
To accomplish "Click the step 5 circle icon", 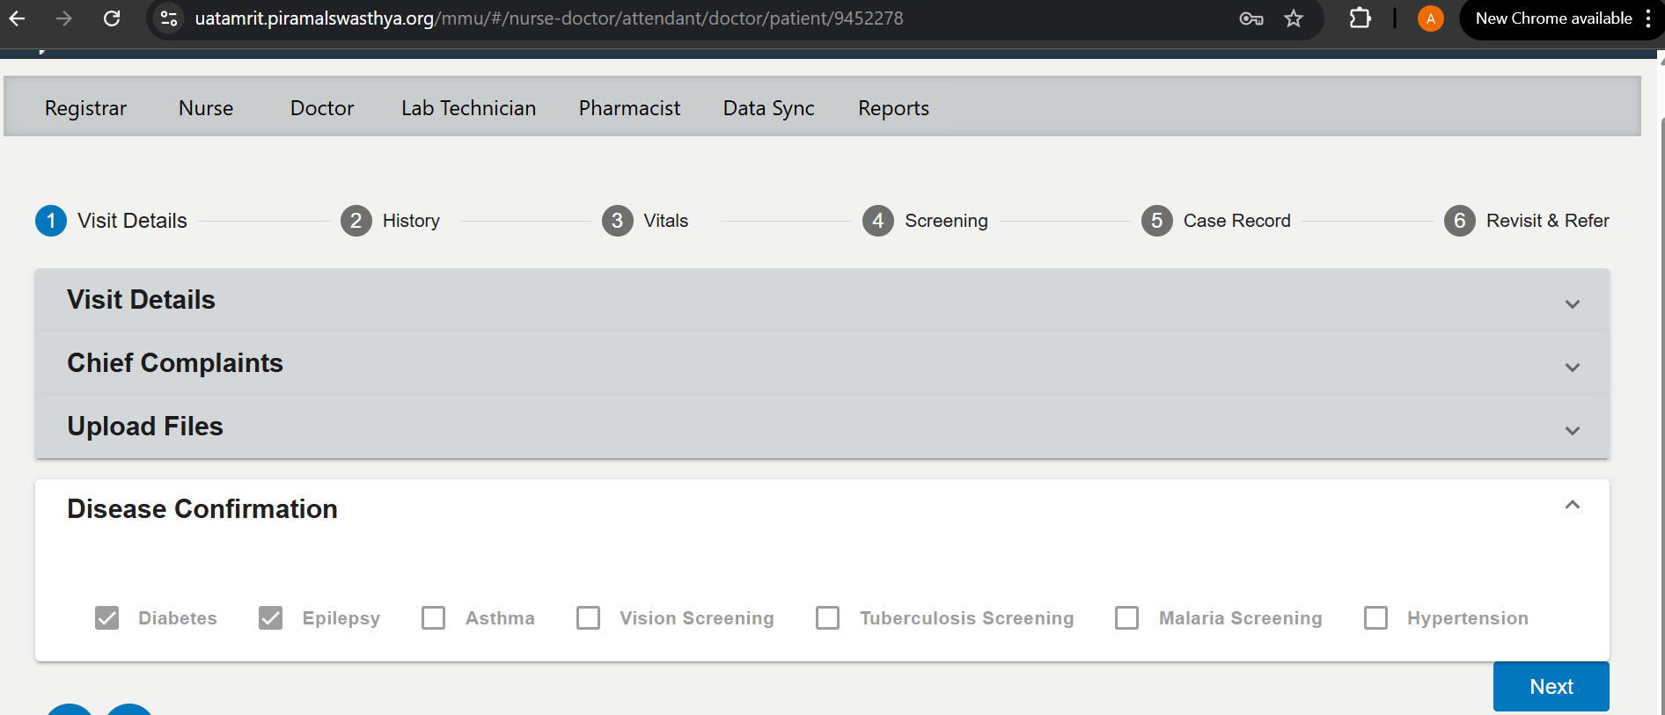I will click(x=1157, y=221).
